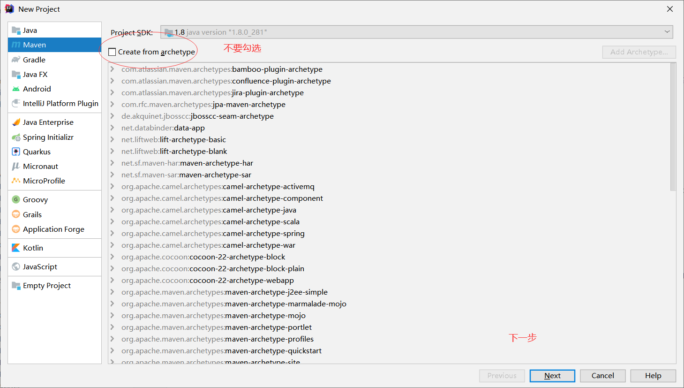Close the New Project dialog
This screenshot has height=388, width=684.
670,9
